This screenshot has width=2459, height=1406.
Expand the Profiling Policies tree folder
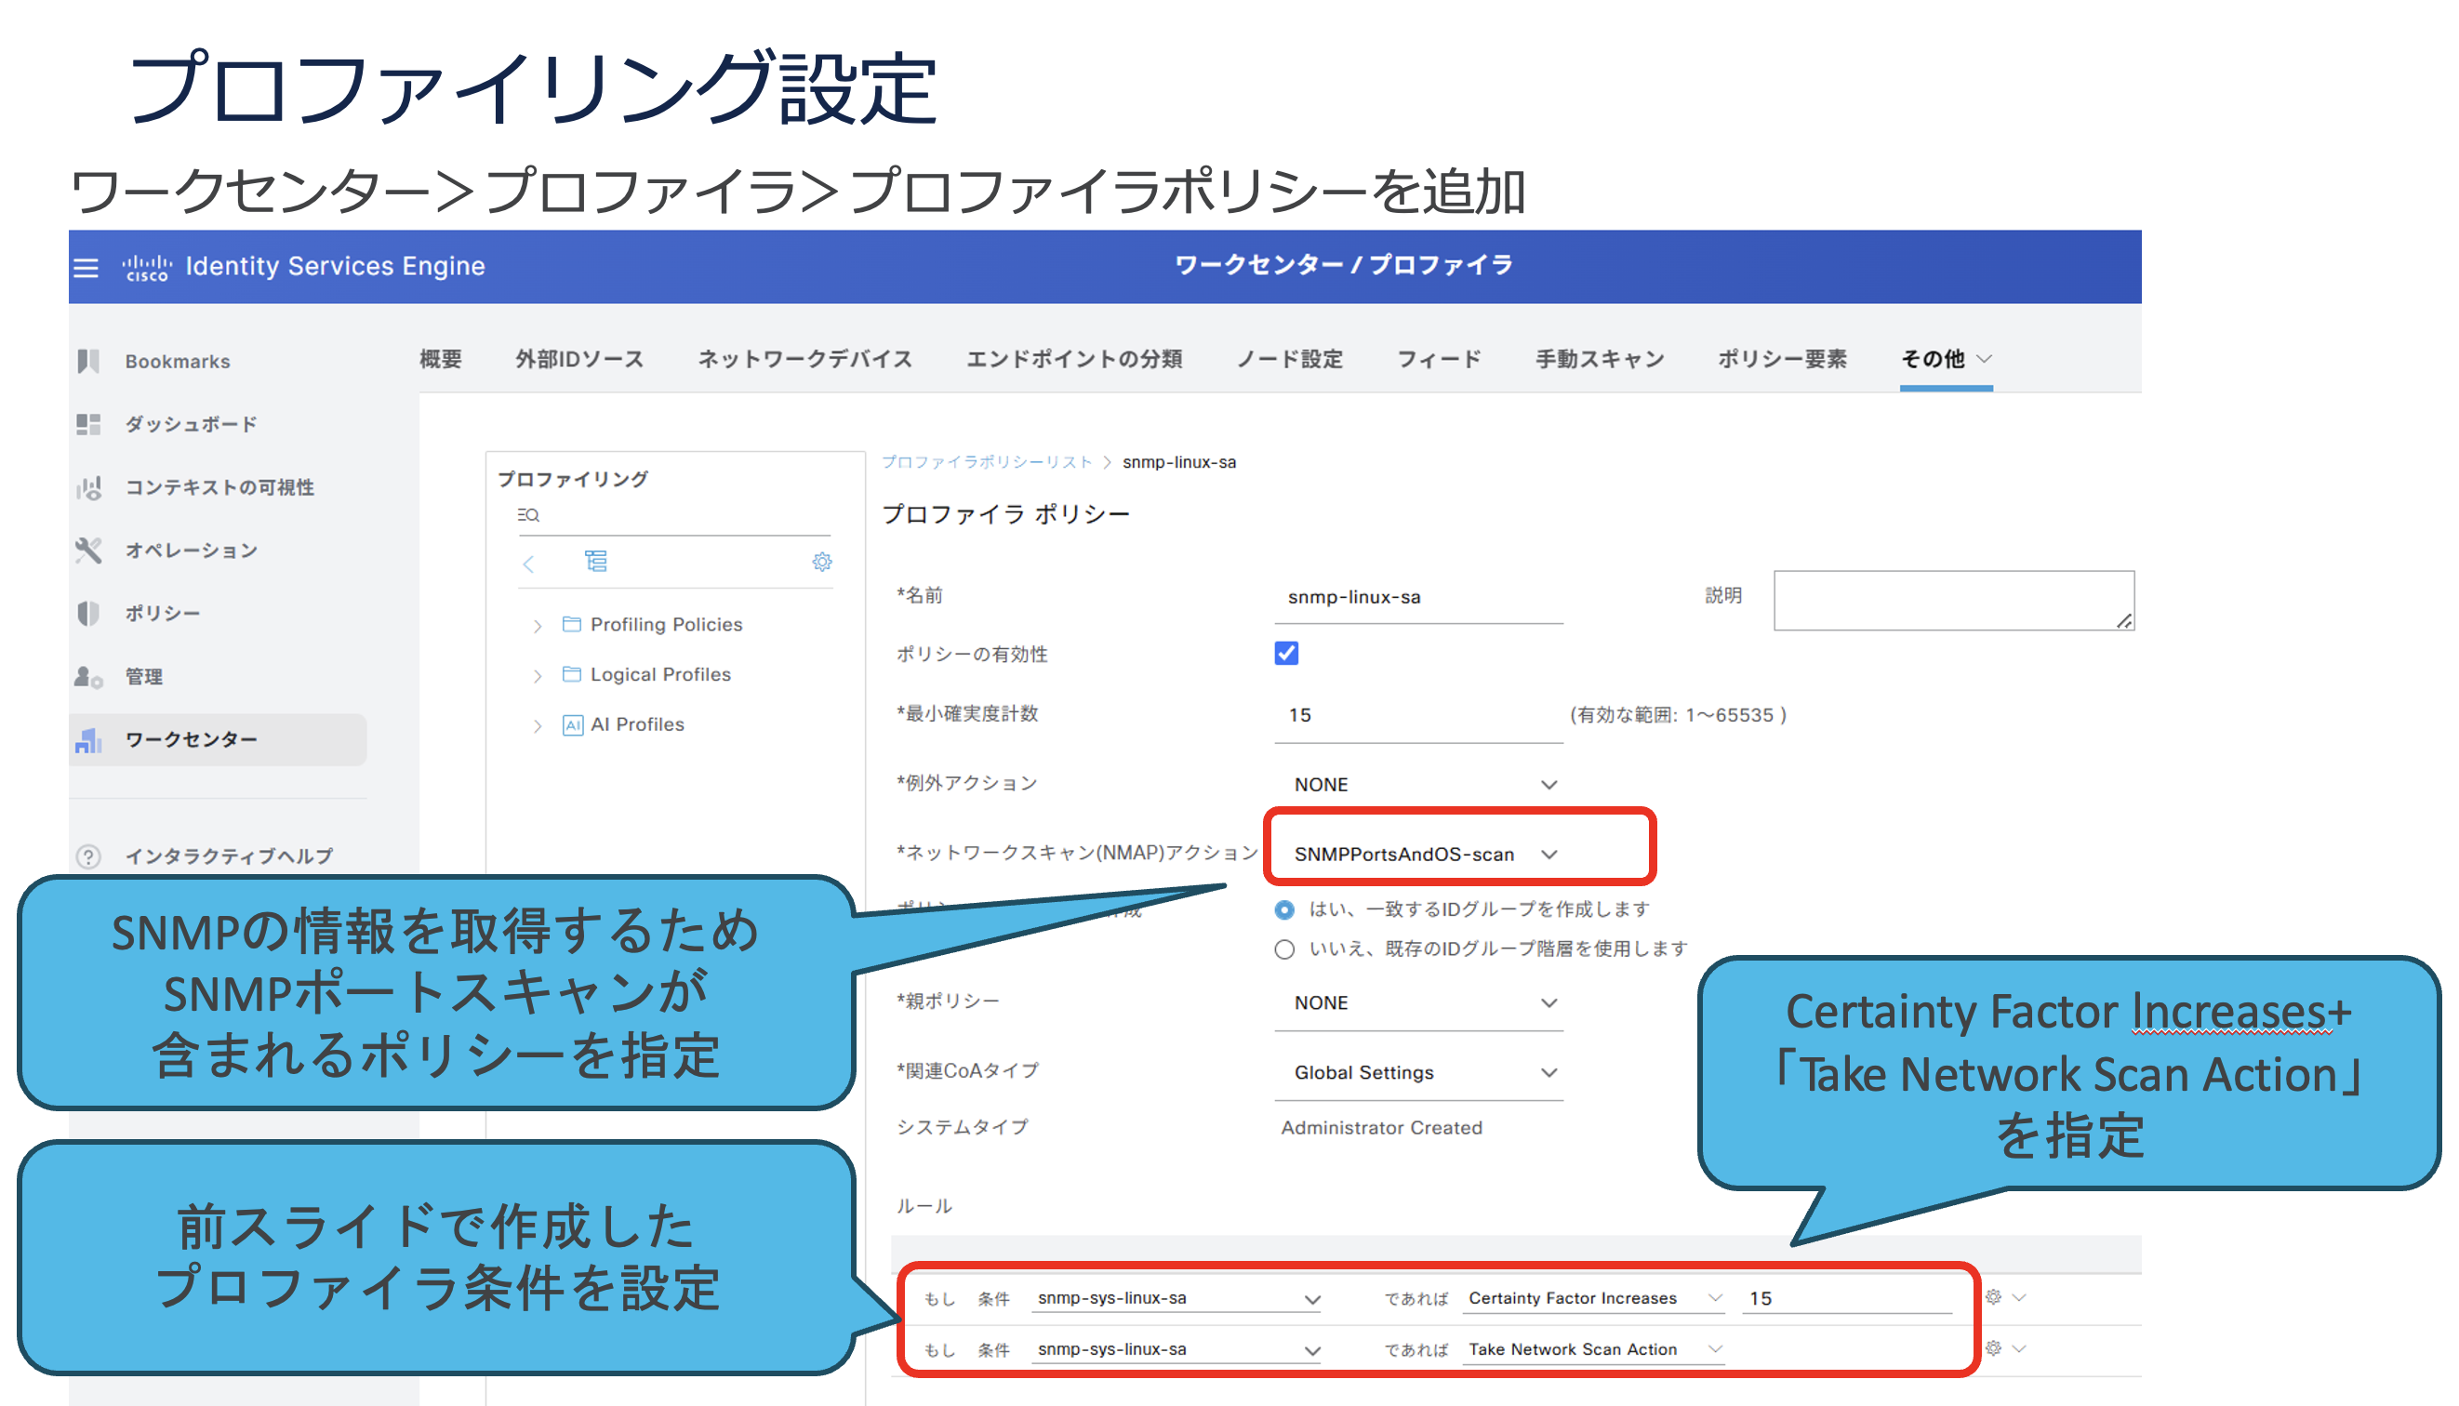pyautogui.click(x=538, y=626)
